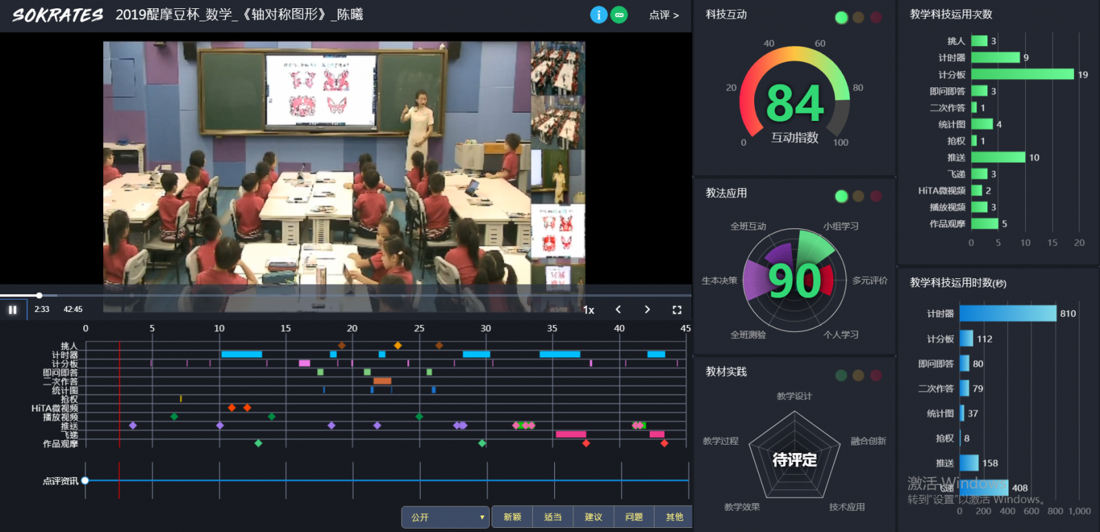Click the orange diamond in 挑人 row

(x=397, y=346)
